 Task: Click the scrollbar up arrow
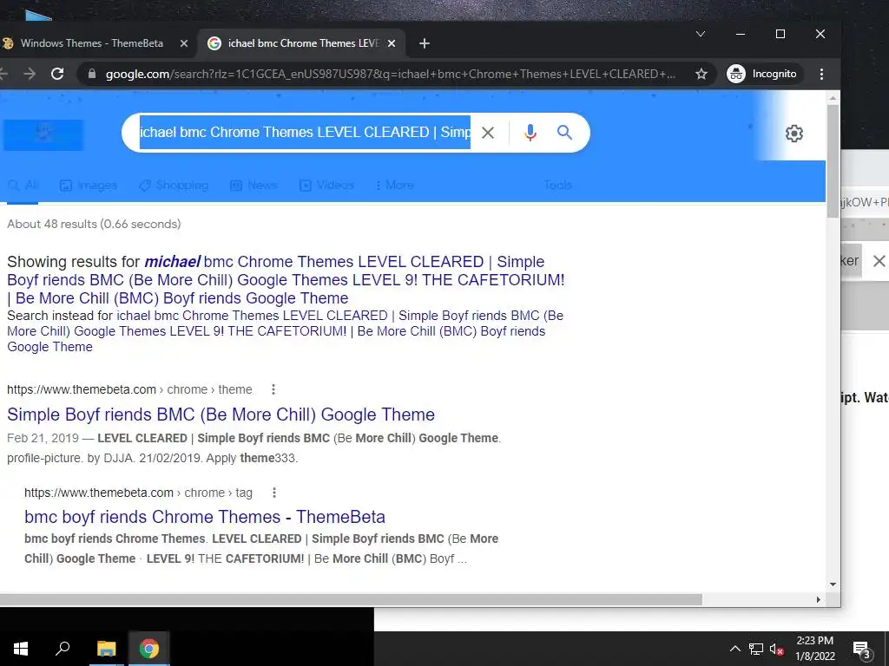tap(833, 99)
